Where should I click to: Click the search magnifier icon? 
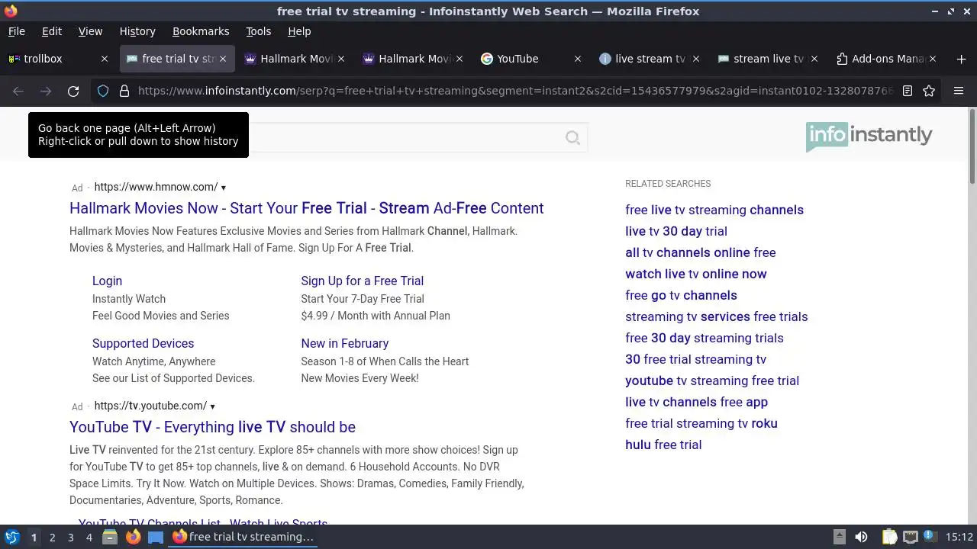click(x=572, y=138)
